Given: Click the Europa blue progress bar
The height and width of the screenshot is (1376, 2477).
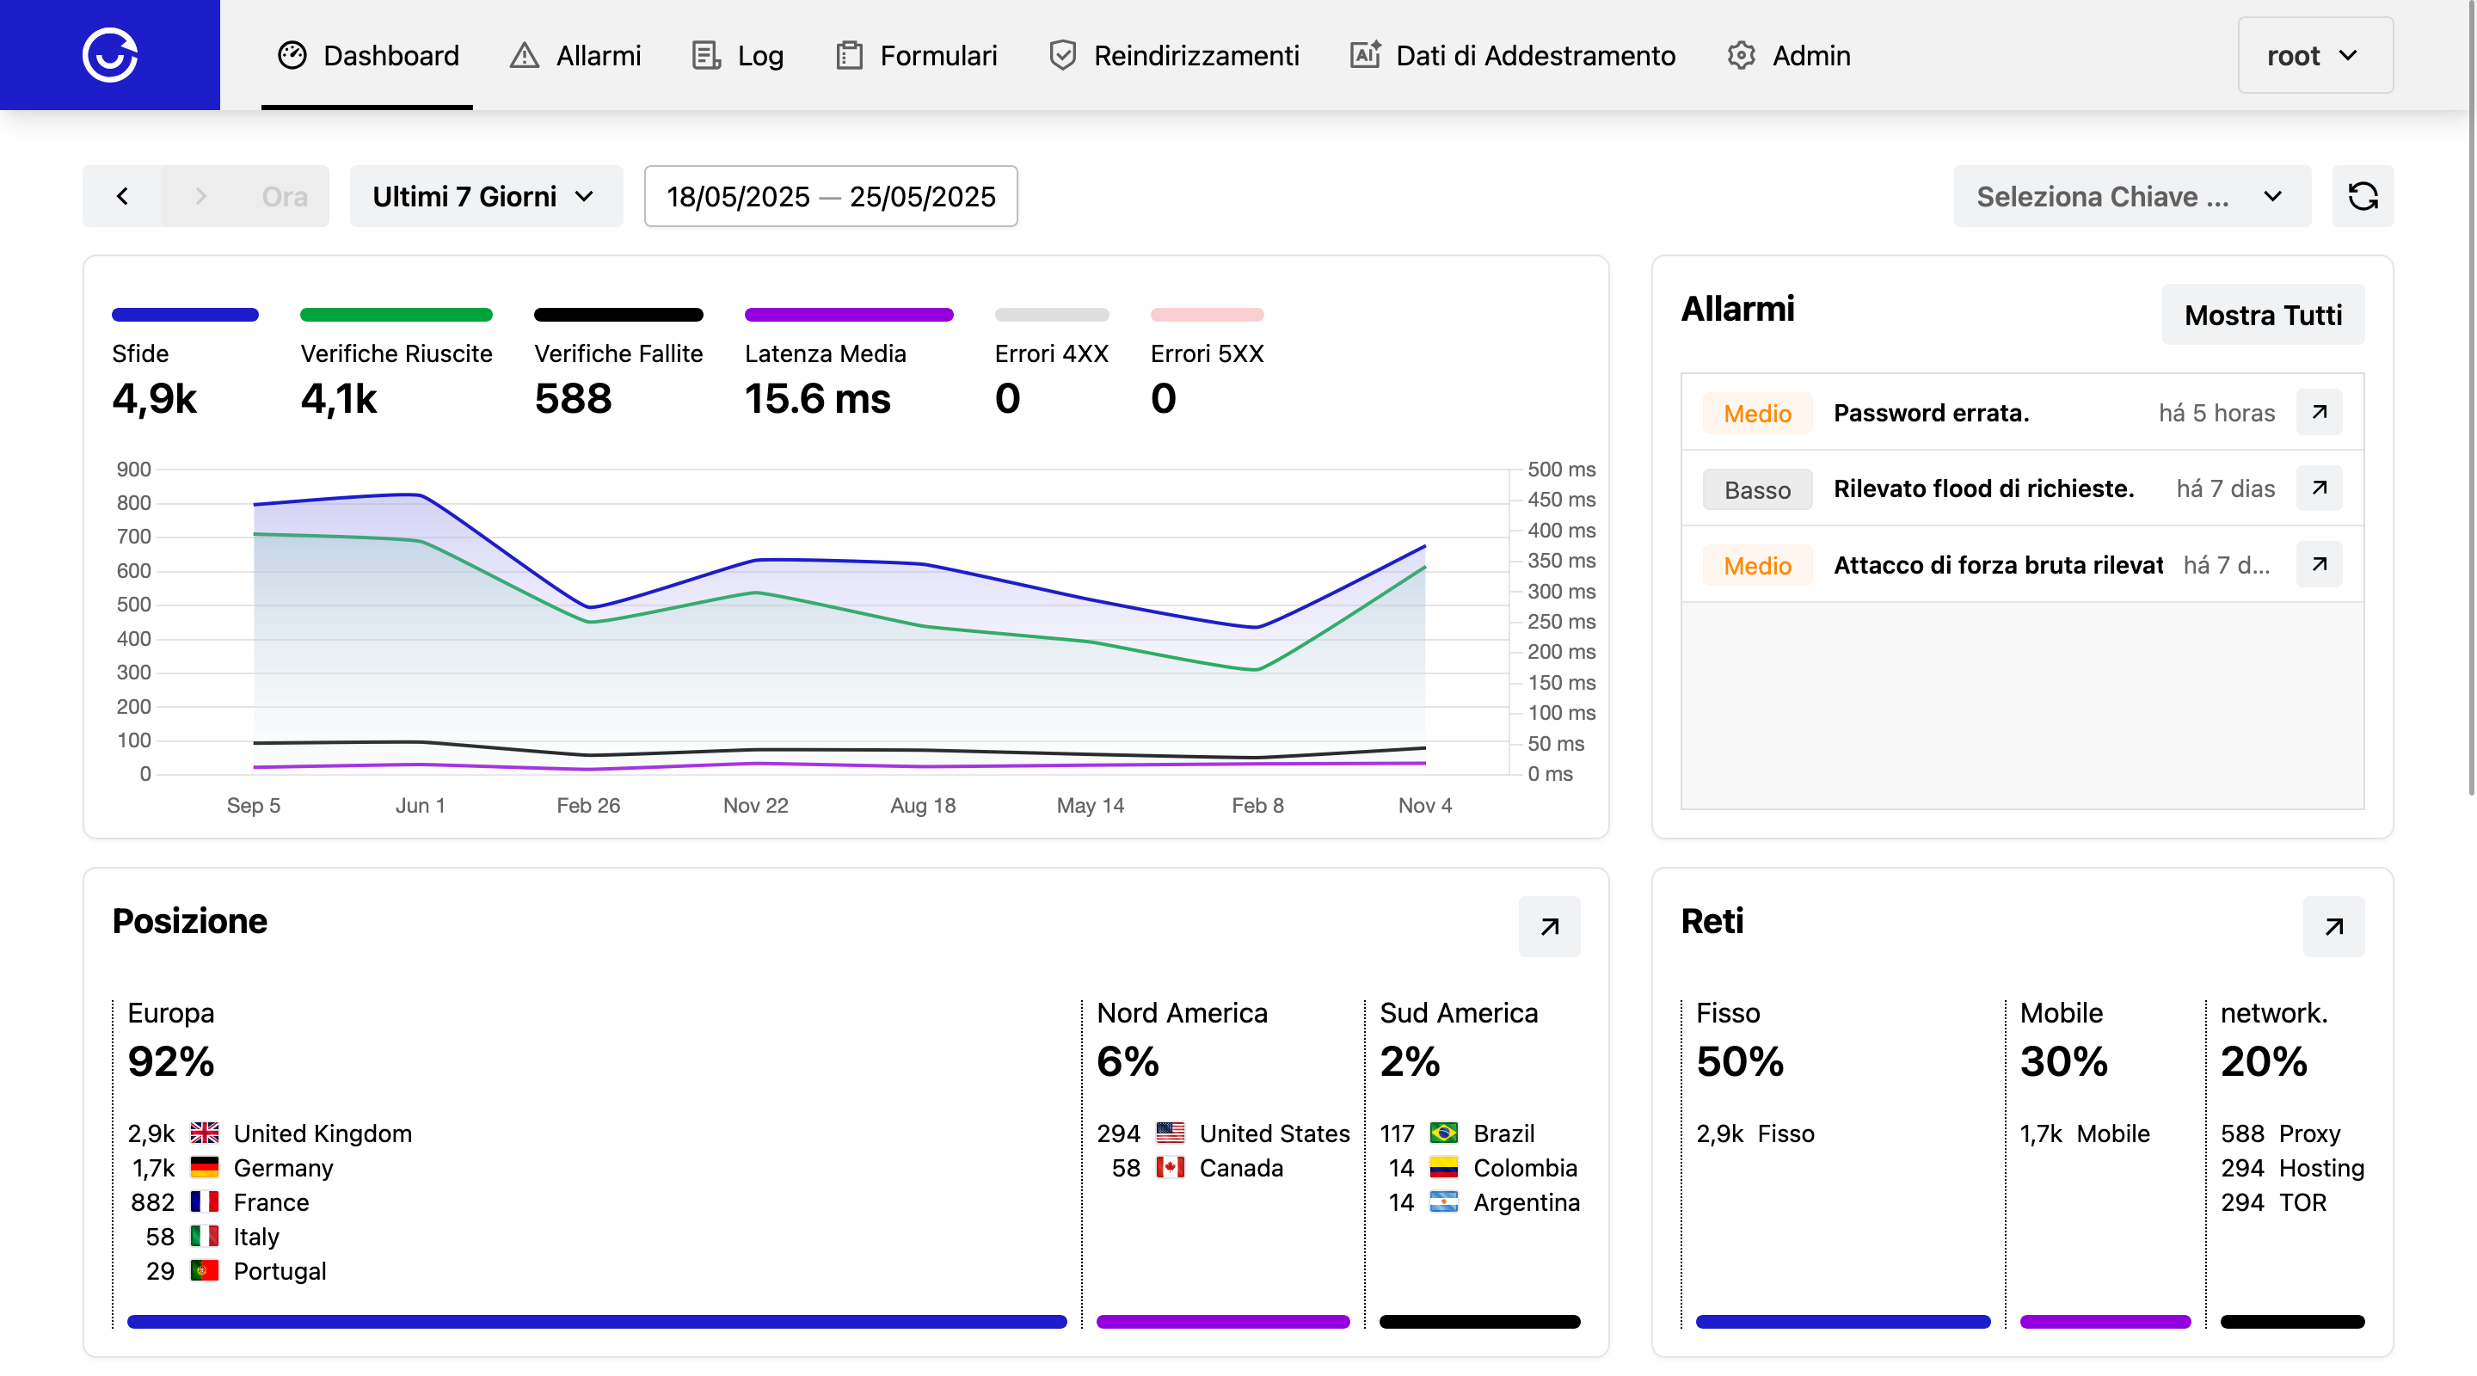Looking at the screenshot, I should pos(597,1322).
